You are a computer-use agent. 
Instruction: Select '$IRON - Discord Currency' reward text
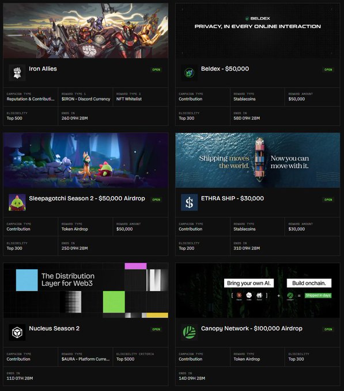tap(86, 99)
